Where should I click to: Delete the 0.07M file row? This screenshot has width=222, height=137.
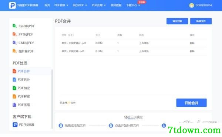pyautogui.click(x=192, y=43)
